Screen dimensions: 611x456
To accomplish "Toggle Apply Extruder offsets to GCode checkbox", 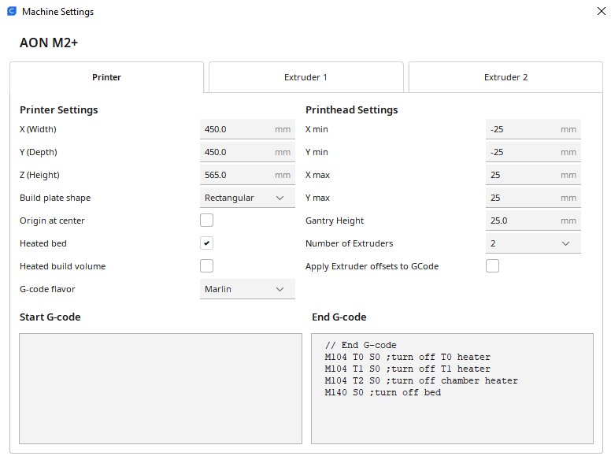I will coord(492,266).
